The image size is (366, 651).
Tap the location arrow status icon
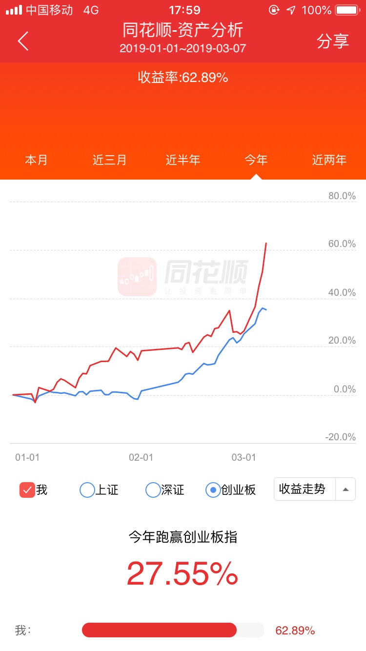click(291, 10)
